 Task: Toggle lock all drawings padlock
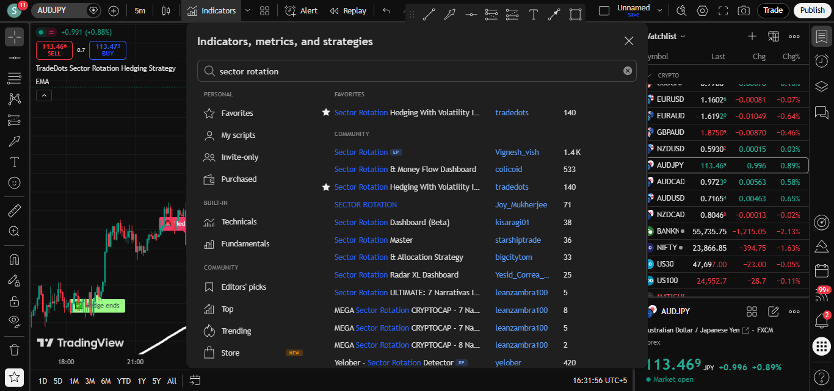point(15,301)
